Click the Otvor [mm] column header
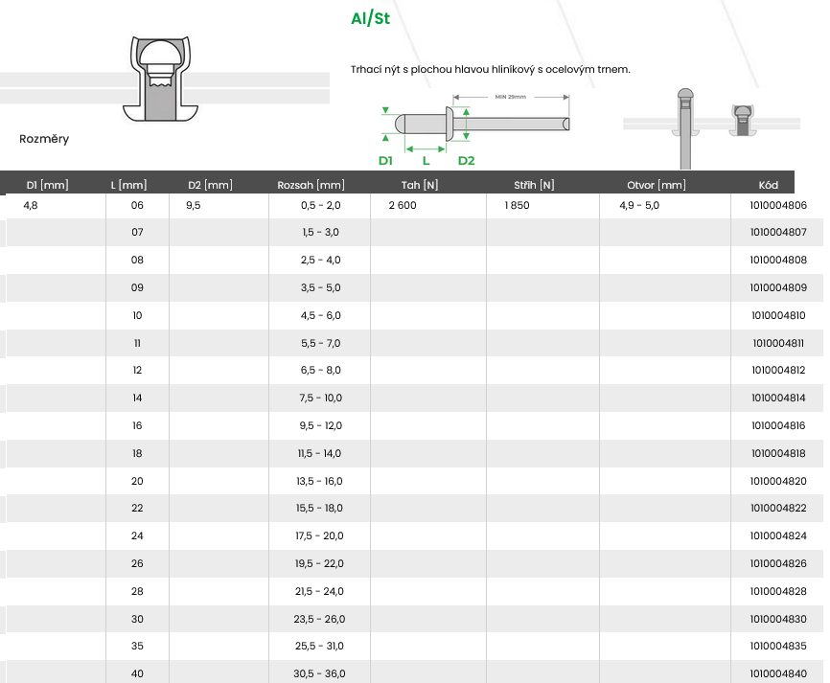830x683 pixels. 657,185
